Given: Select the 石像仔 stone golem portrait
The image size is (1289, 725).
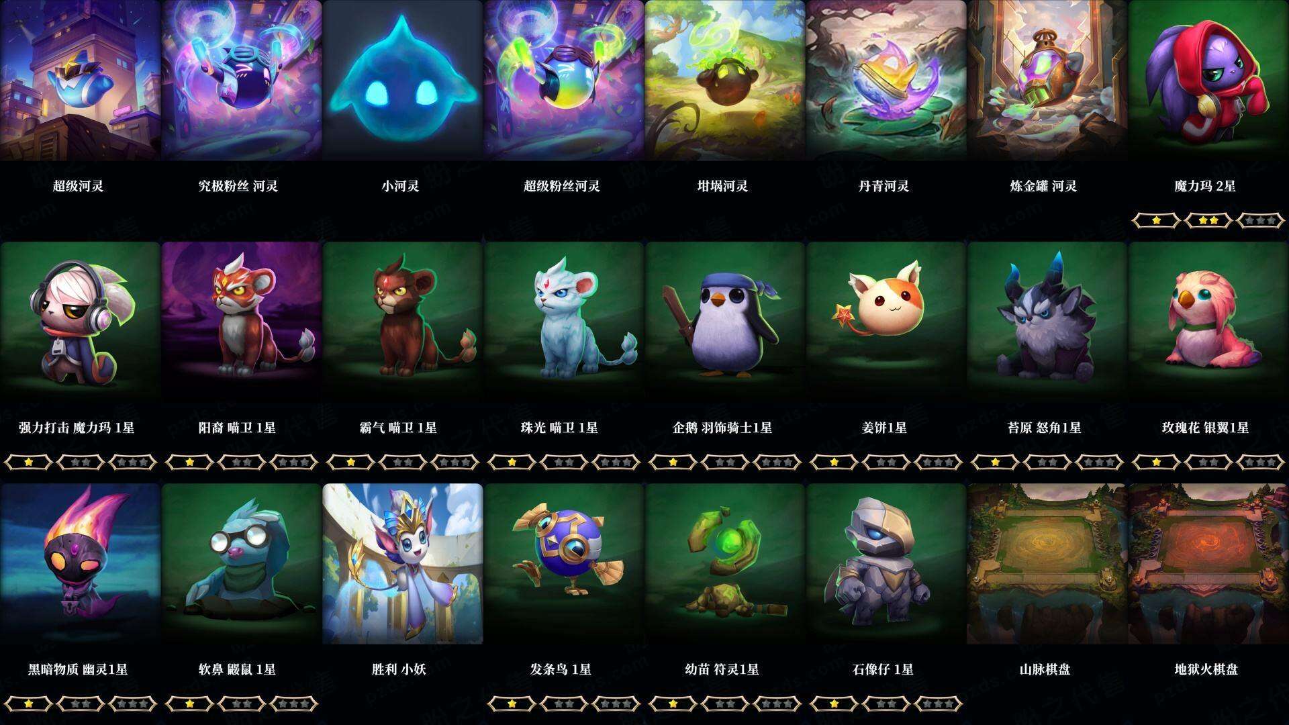Looking at the screenshot, I should (x=886, y=564).
